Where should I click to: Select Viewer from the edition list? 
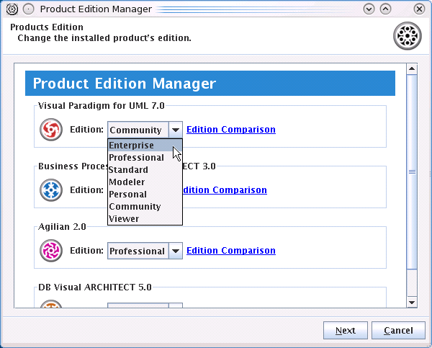[x=145, y=219]
